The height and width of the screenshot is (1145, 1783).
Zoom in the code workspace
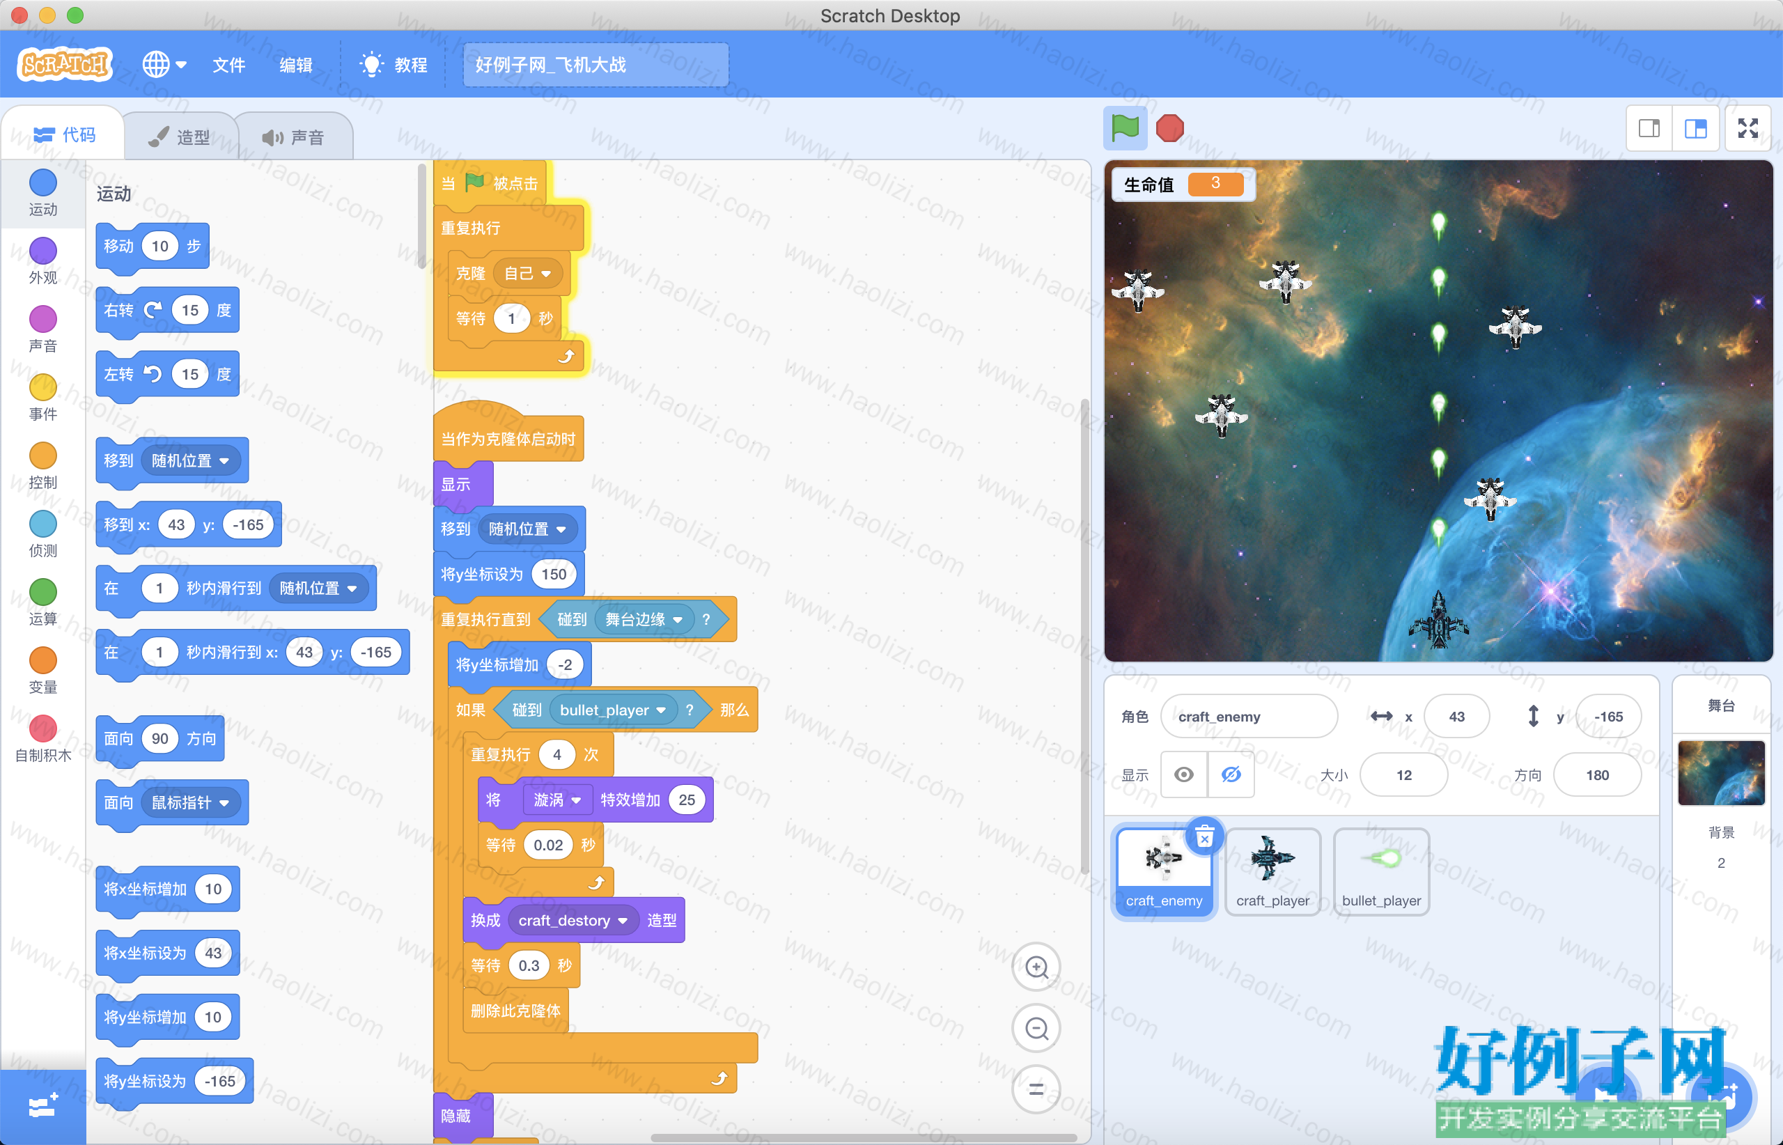(1036, 967)
